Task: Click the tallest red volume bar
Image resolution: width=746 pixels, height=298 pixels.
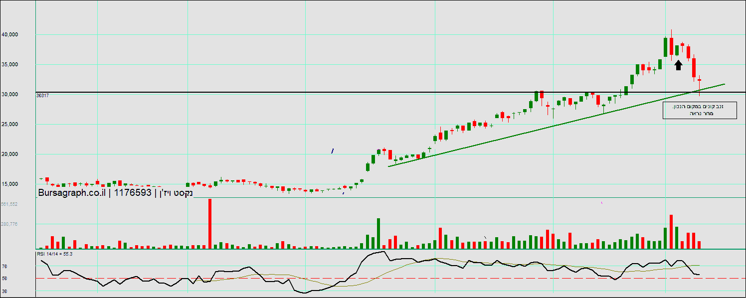Action: coord(210,223)
